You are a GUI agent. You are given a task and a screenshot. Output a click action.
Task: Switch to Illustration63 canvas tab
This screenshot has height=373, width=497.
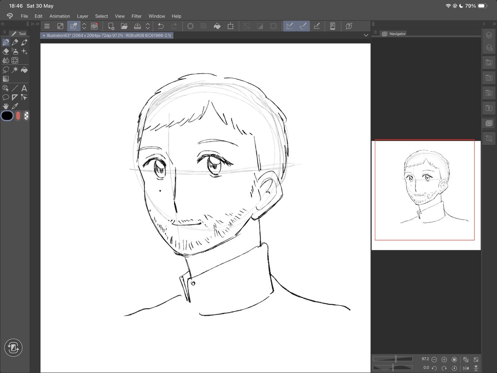tap(106, 36)
